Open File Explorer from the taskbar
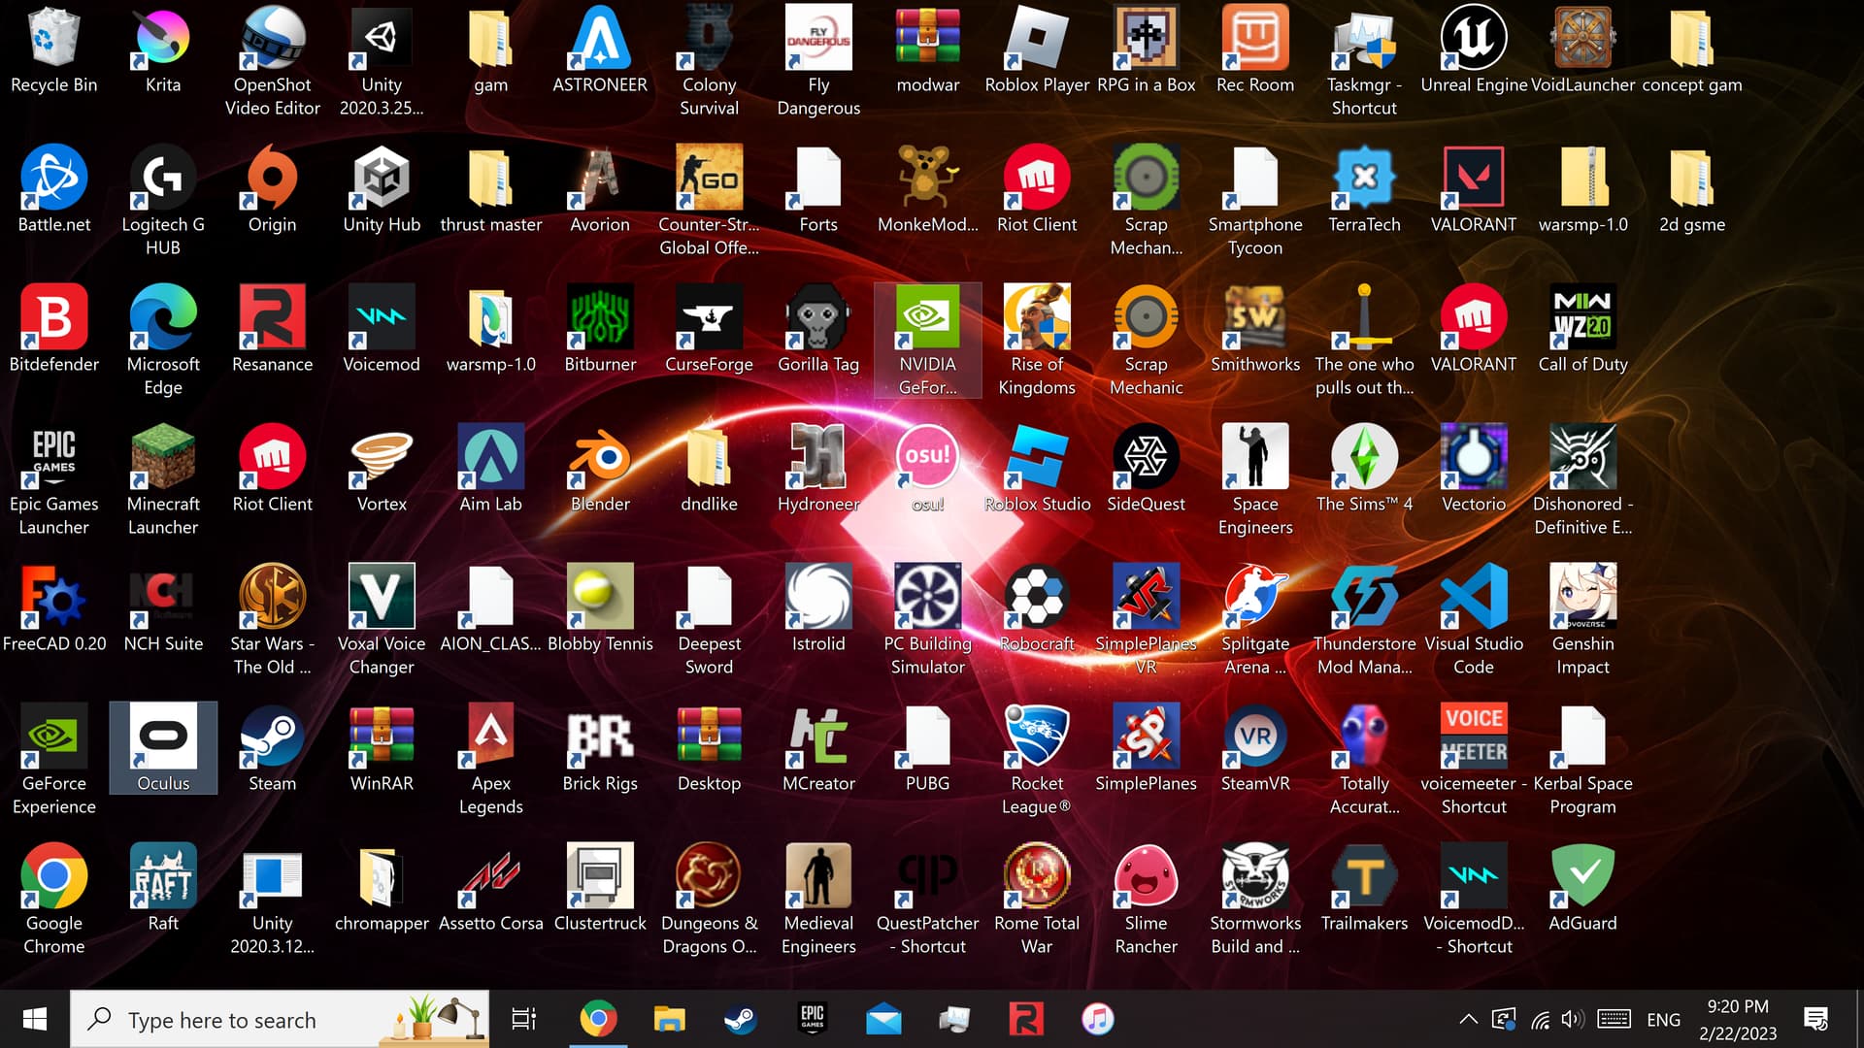Screen dimensions: 1864x1048 pos(669,1019)
